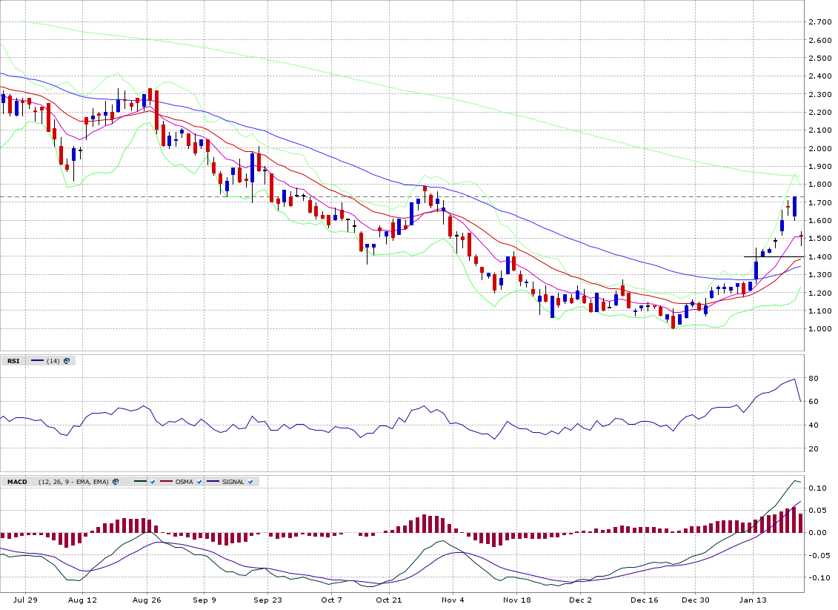Viewport: 838px width, 610px height.
Task: Click the dark green MACD line swatch
Action: click(140, 482)
